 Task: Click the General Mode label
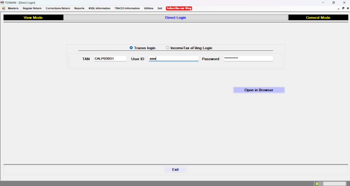(318, 18)
